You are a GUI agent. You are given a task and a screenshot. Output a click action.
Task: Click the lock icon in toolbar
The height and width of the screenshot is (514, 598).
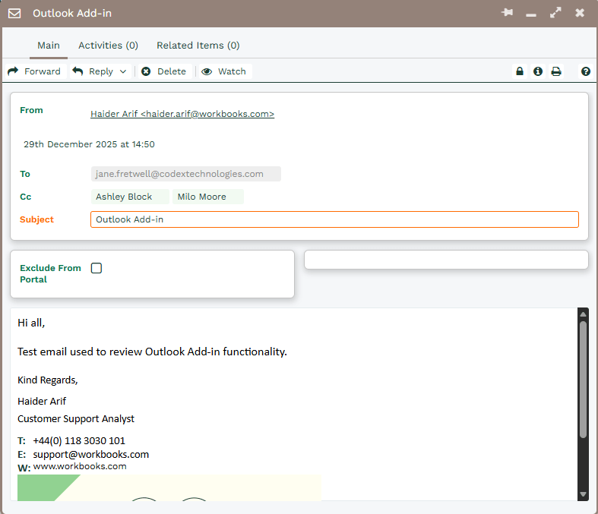pyautogui.click(x=520, y=71)
